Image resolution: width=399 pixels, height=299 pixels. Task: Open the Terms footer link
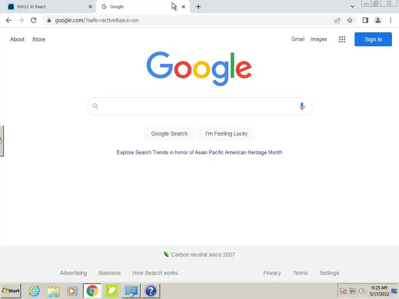300,273
